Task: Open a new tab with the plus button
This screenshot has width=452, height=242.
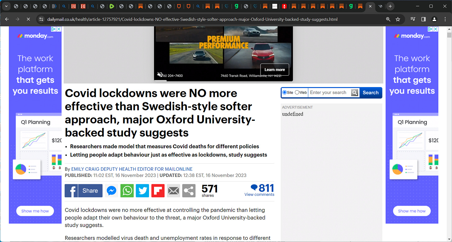Action: (390, 6)
